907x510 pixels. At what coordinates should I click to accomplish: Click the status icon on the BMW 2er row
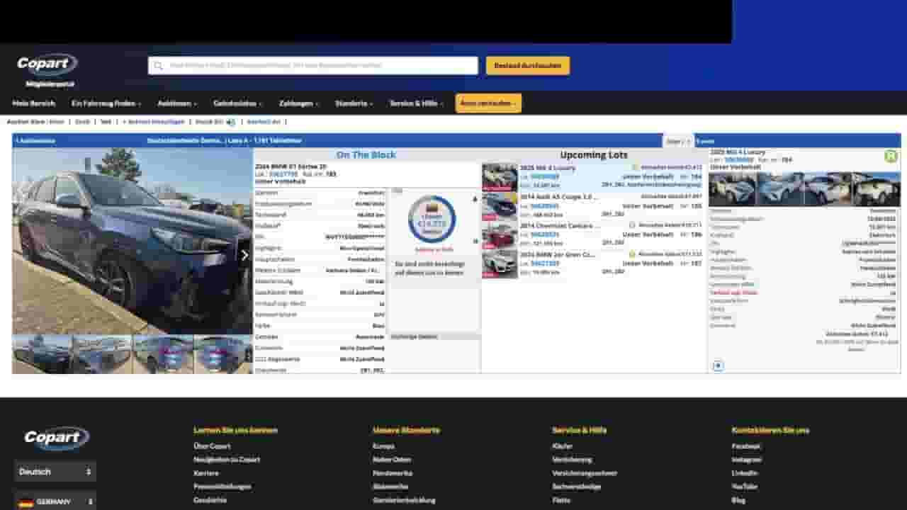pos(632,254)
